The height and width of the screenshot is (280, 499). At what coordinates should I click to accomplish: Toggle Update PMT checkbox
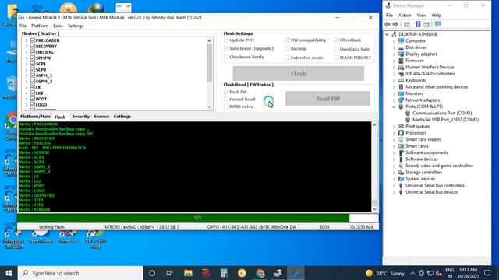226,40
